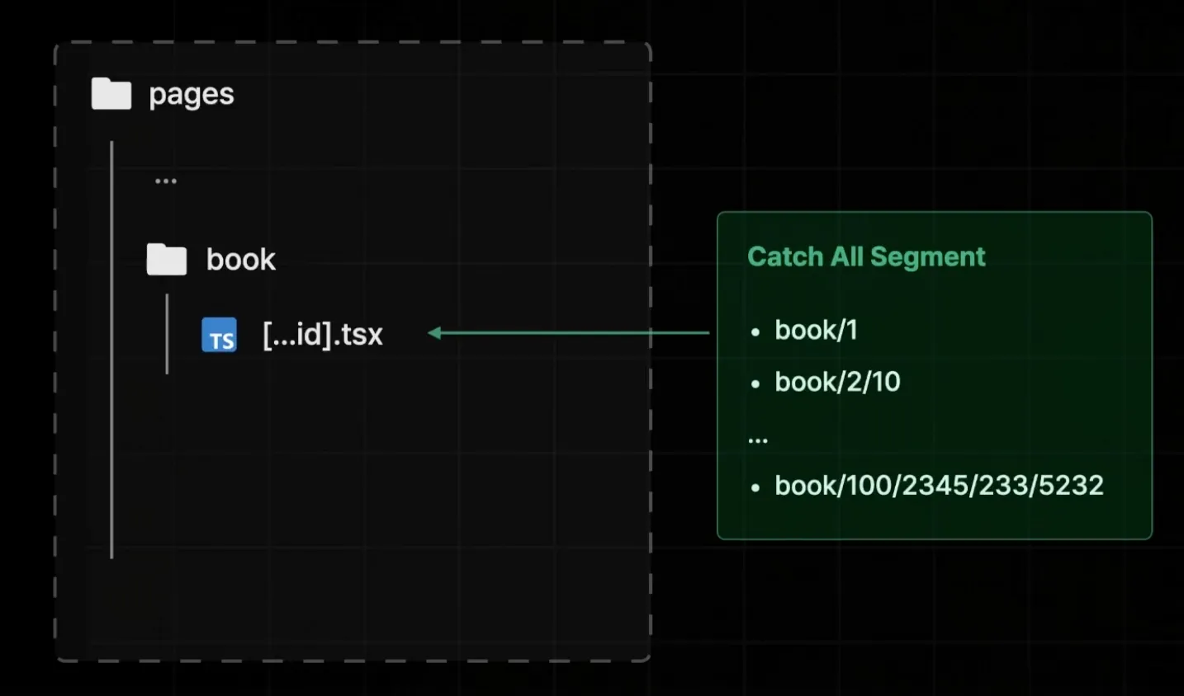
Task: Click the short tree line under book
Action: point(167,334)
